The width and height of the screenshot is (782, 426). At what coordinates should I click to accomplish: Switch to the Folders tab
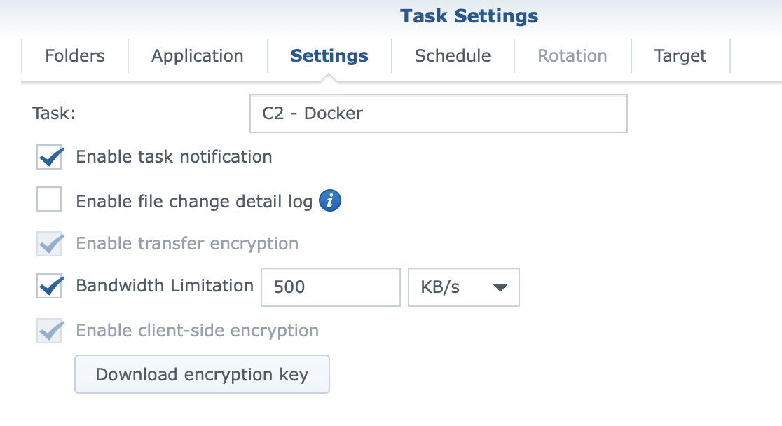click(x=75, y=56)
